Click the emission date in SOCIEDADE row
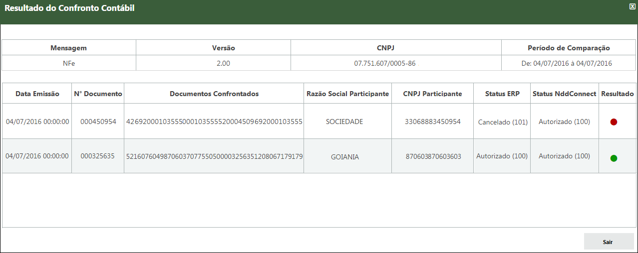Screen dimensions: 638x253 (37, 122)
